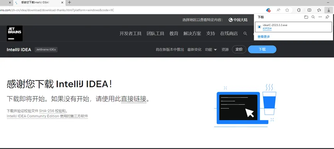Open the browser extensions icon
334x149 pixels.
click(299, 10)
